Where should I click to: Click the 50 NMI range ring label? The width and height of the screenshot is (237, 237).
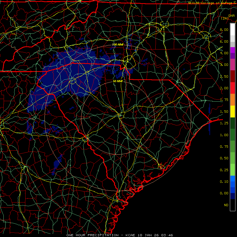tap(118, 81)
